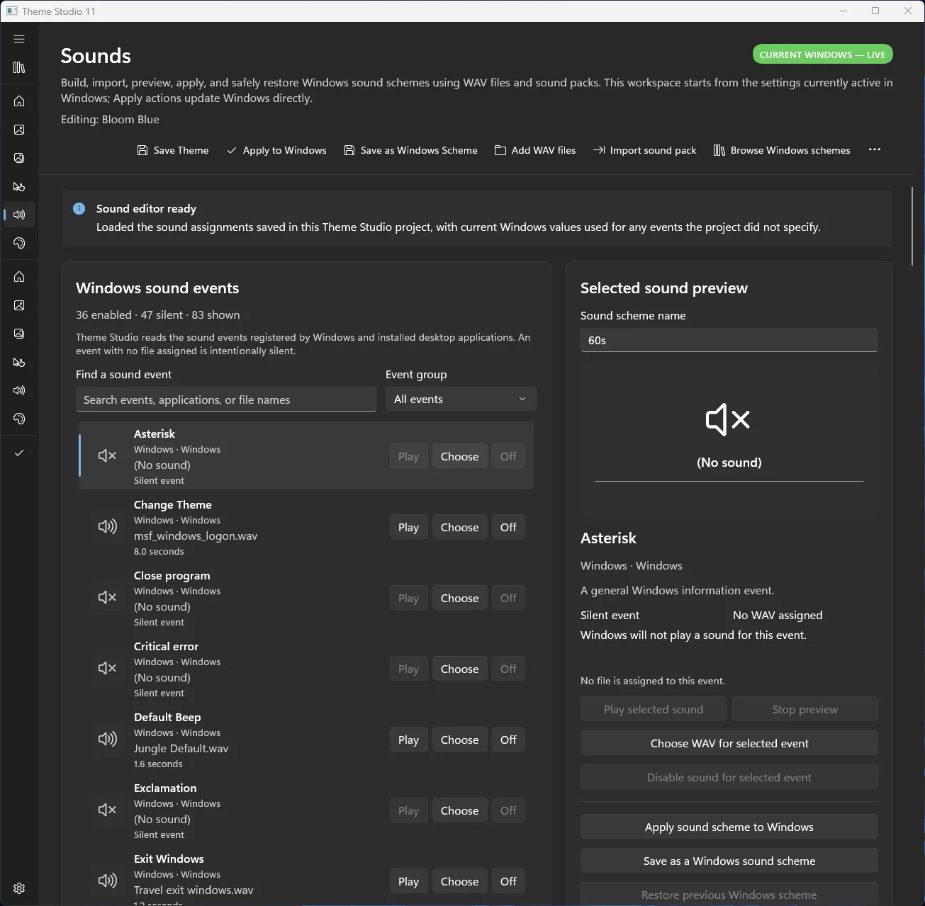Click Apply sound scheme to Windows button

(x=729, y=827)
